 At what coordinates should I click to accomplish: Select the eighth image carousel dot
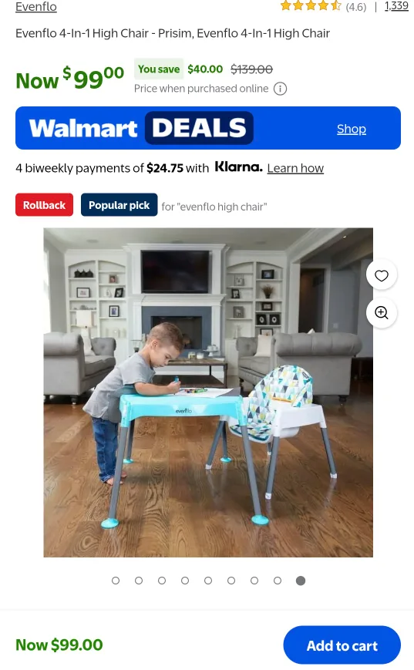(278, 581)
